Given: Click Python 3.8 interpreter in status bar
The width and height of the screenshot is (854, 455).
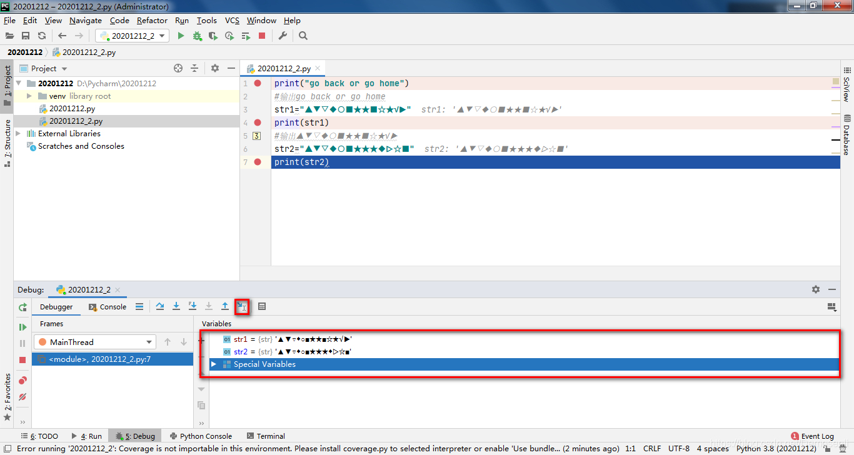Looking at the screenshot, I should tap(776, 449).
